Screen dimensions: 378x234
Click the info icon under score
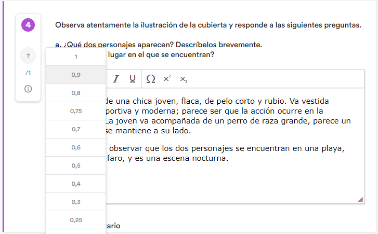(x=28, y=89)
